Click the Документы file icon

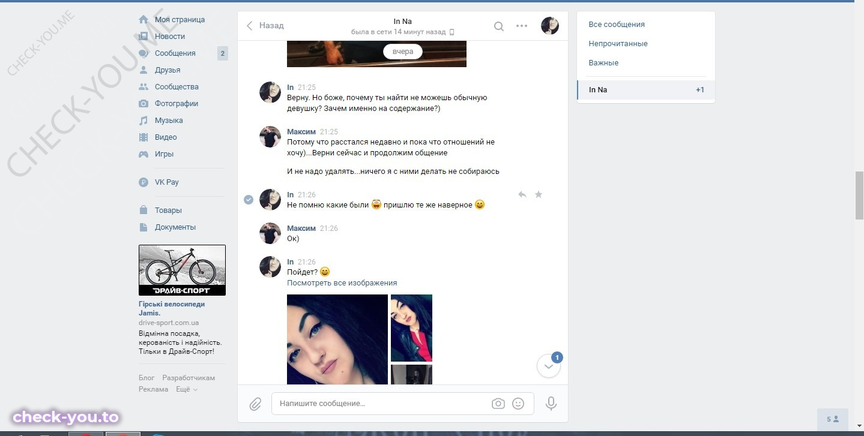click(143, 227)
